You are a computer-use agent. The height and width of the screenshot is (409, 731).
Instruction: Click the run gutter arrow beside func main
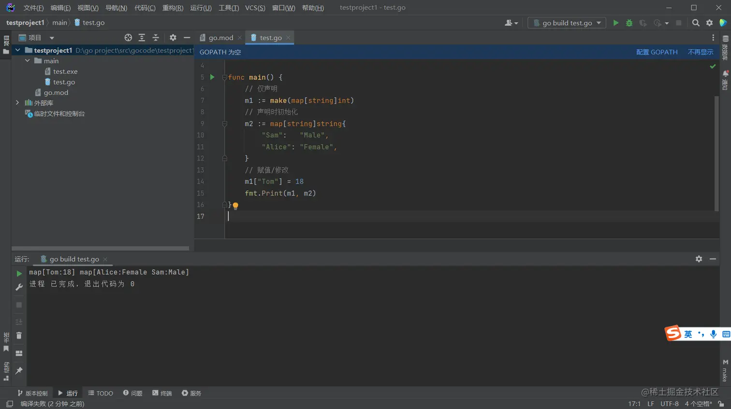(212, 77)
